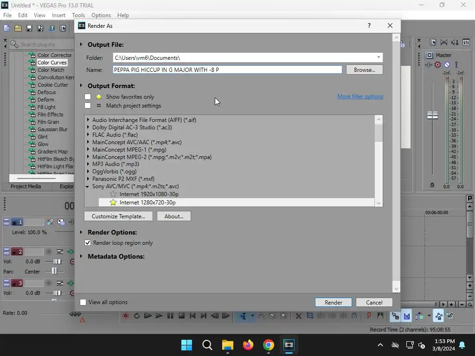Open the Folder path dropdown arrow
The width and height of the screenshot is (475, 356).
click(379, 57)
